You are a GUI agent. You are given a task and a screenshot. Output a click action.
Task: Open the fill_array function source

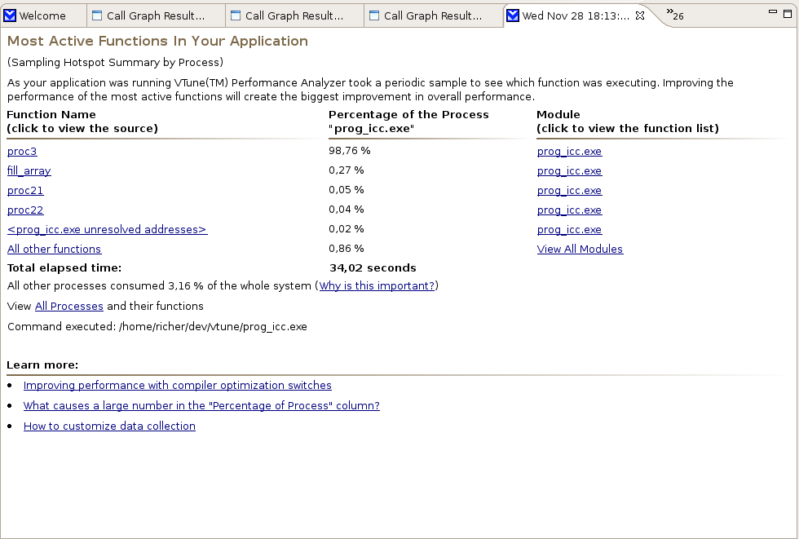tap(29, 170)
